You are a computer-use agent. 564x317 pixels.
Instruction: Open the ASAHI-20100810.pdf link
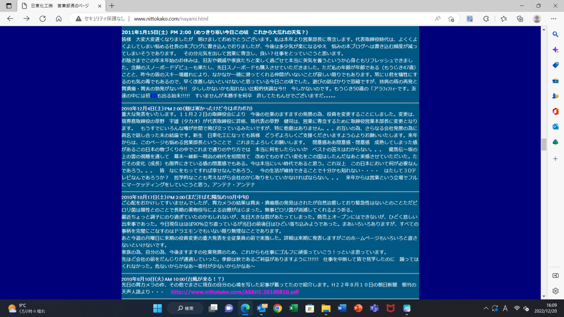[x=235, y=292]
